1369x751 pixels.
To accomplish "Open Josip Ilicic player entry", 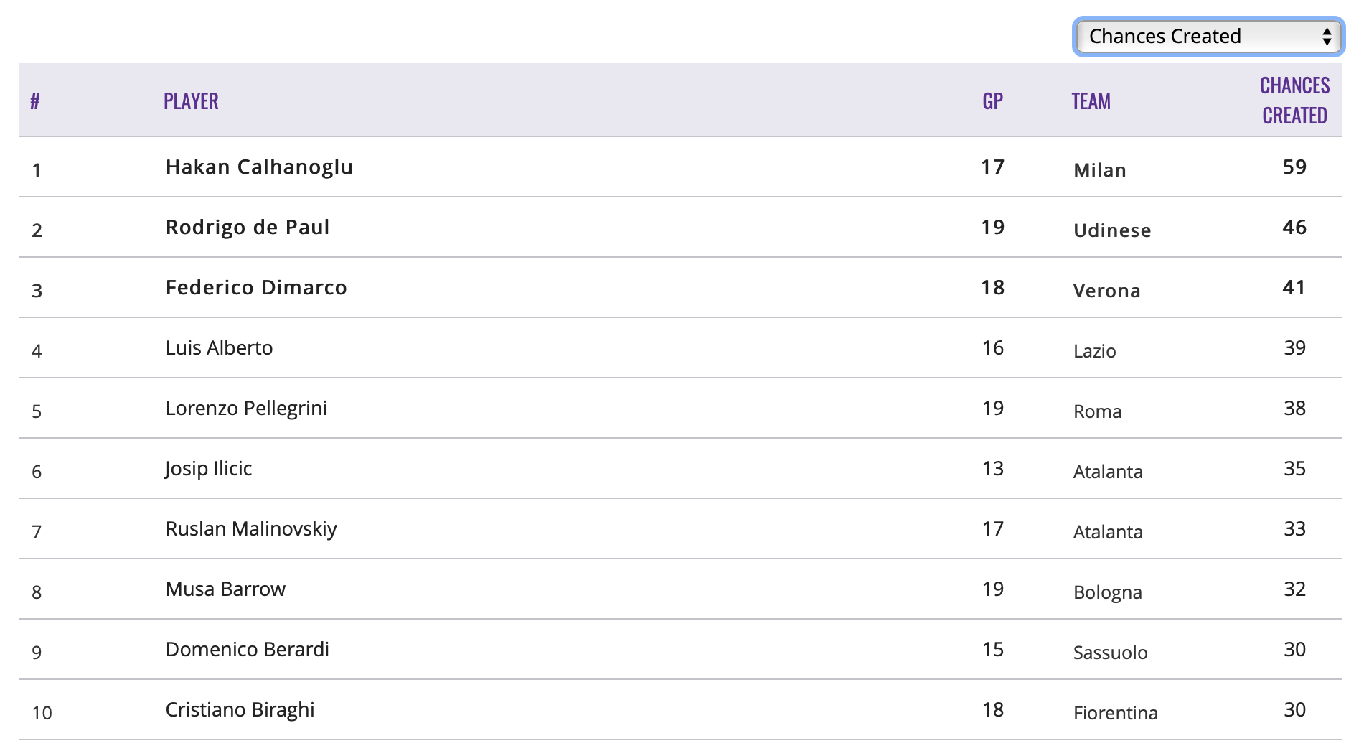I will pos(208,469).
